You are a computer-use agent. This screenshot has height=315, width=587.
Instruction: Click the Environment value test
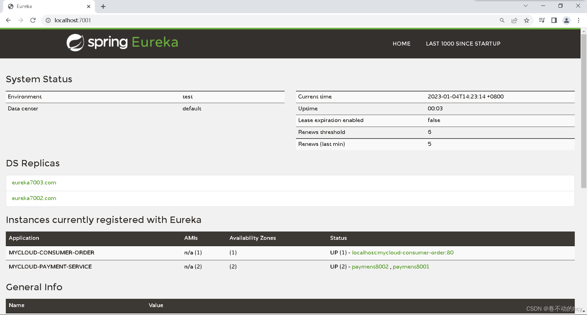[188, 97]
